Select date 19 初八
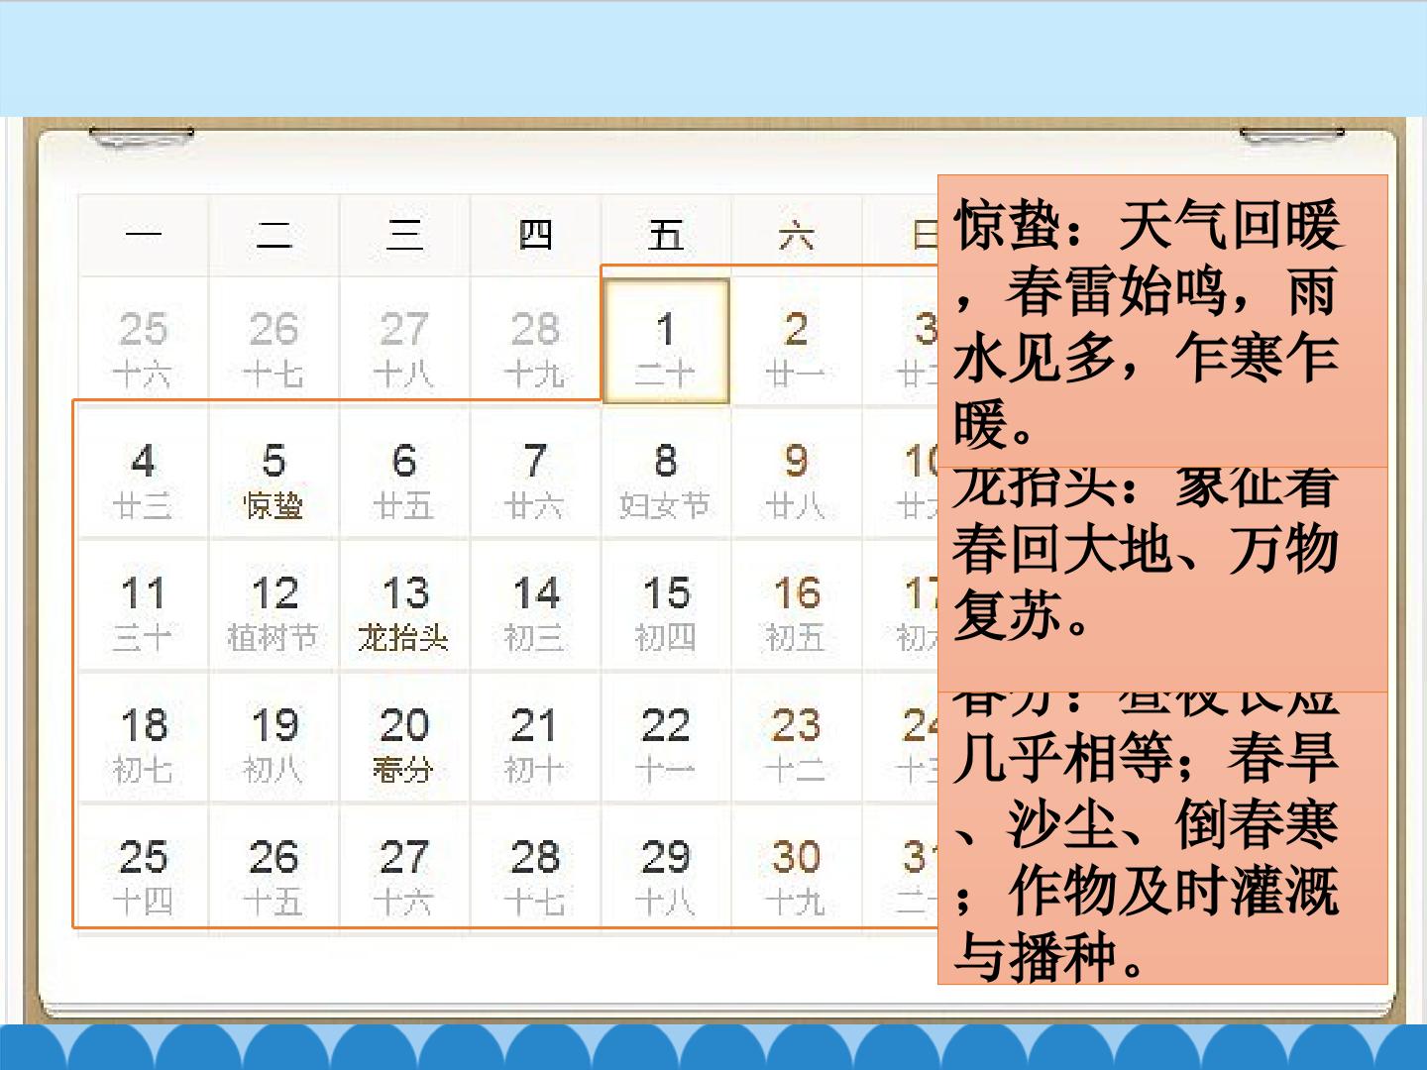Screen dimensions: 1427x1070 coord(274,738)
